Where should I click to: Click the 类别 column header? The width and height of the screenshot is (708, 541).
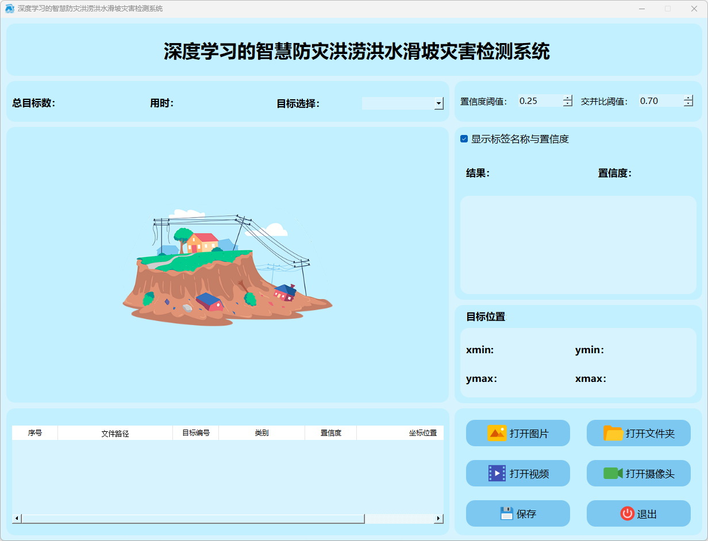[x=261, y=433]
